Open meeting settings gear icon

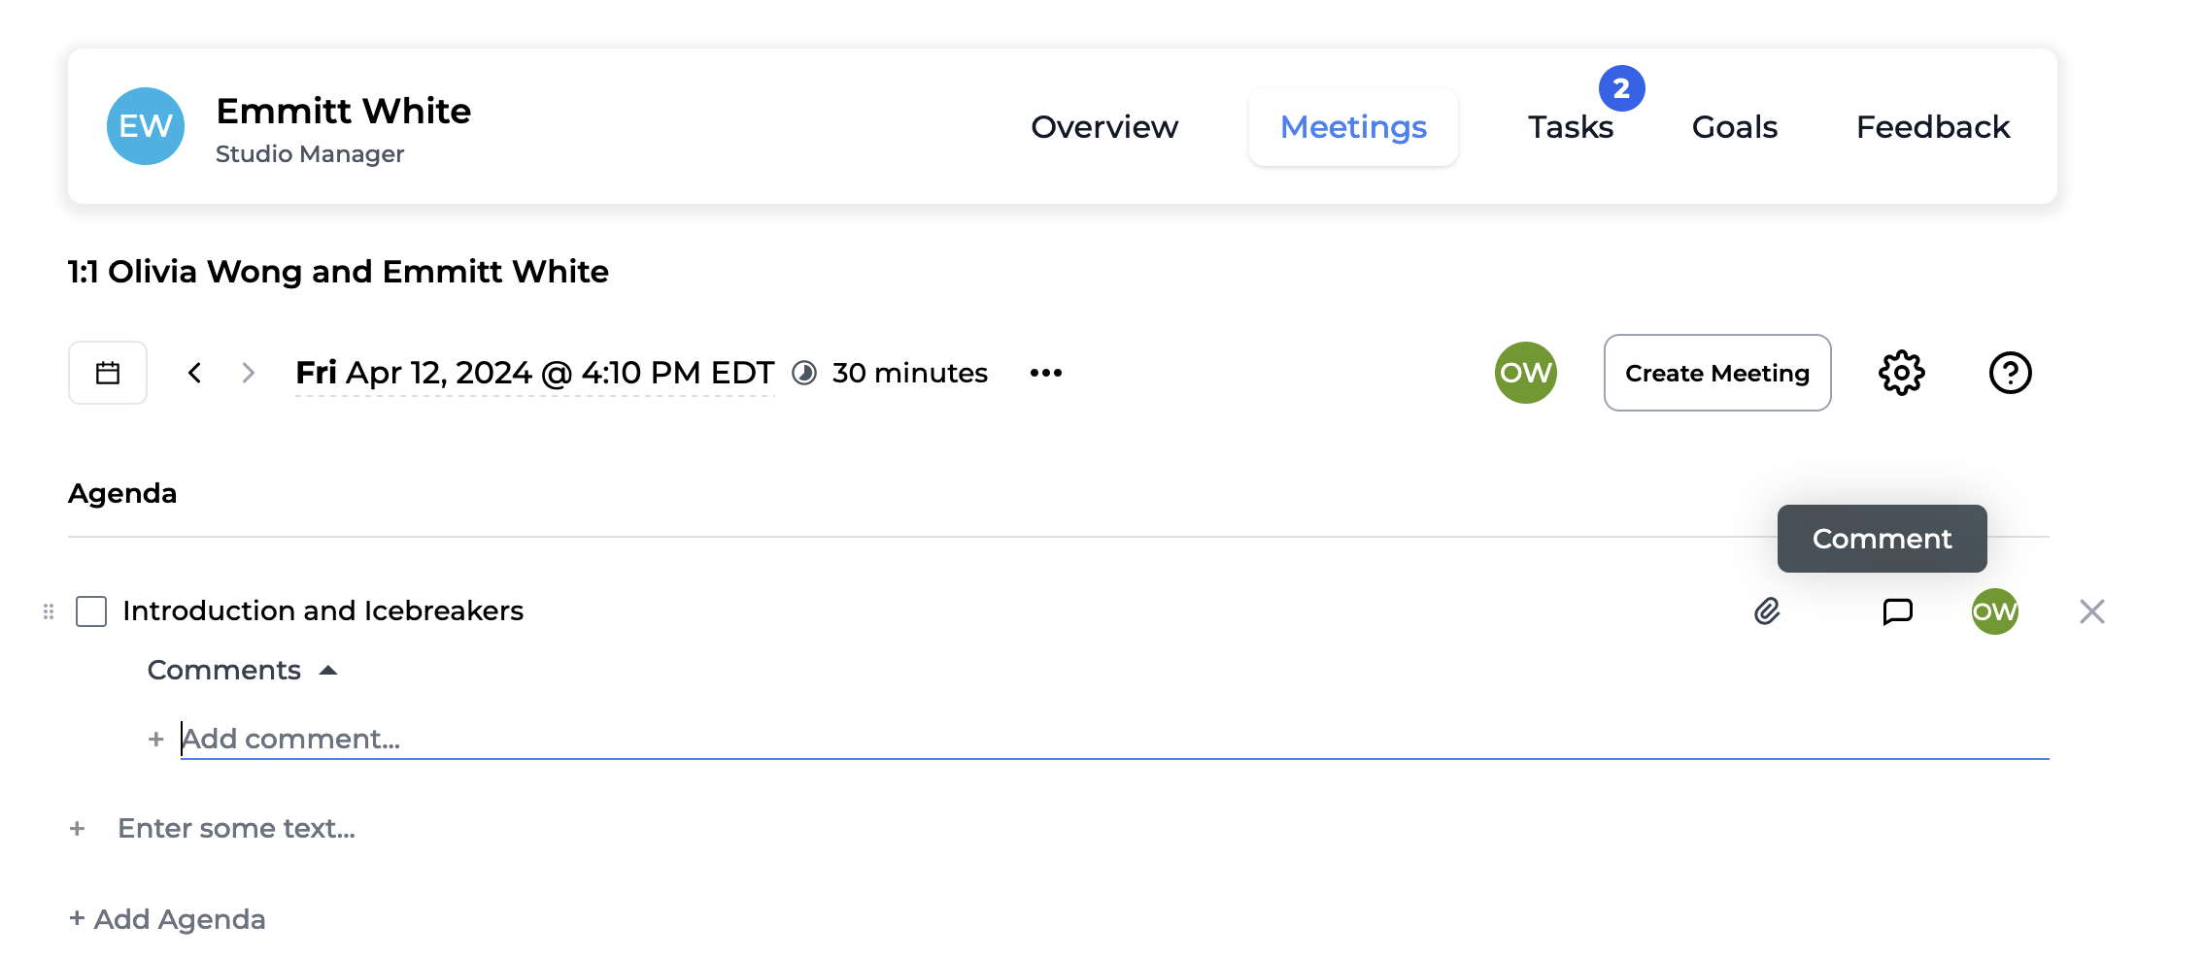tap(1901, 373)
